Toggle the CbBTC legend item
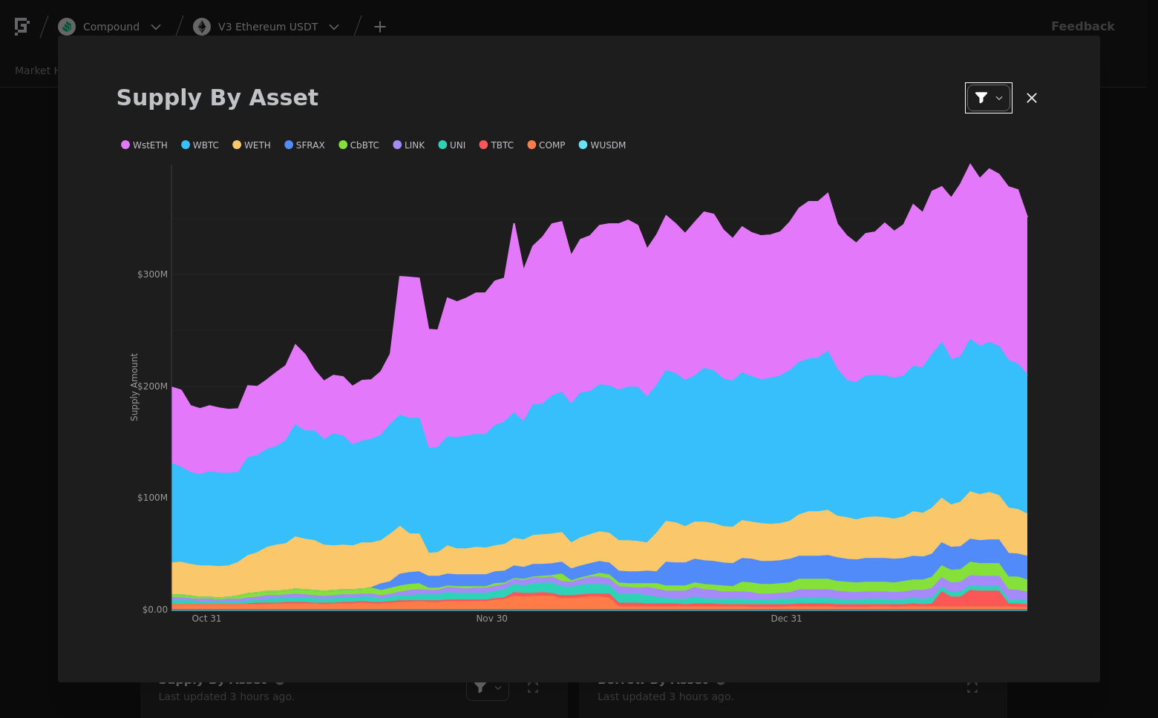The height and width of the screenshot is (718, 1158). 359,145
